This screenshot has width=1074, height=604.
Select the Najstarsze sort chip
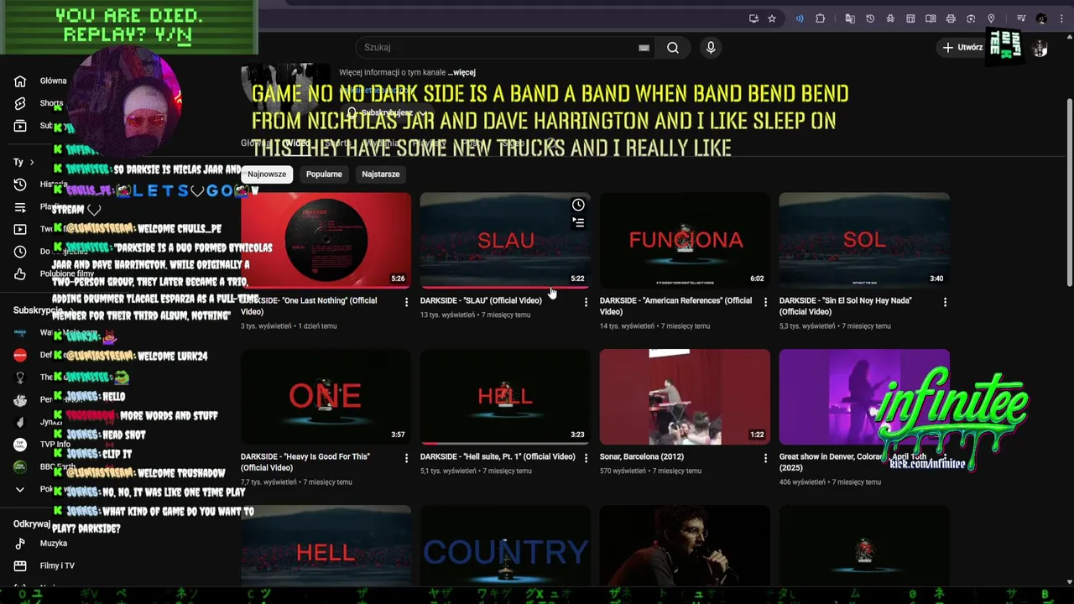[381, 174]
